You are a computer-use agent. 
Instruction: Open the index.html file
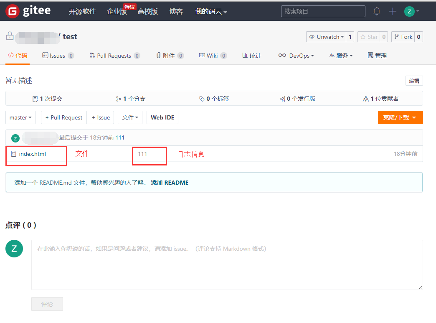pos(32,154)
